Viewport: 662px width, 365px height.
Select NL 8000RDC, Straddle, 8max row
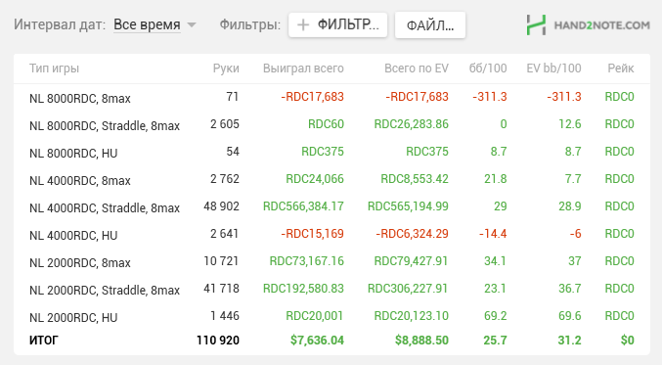coord(331,124)
